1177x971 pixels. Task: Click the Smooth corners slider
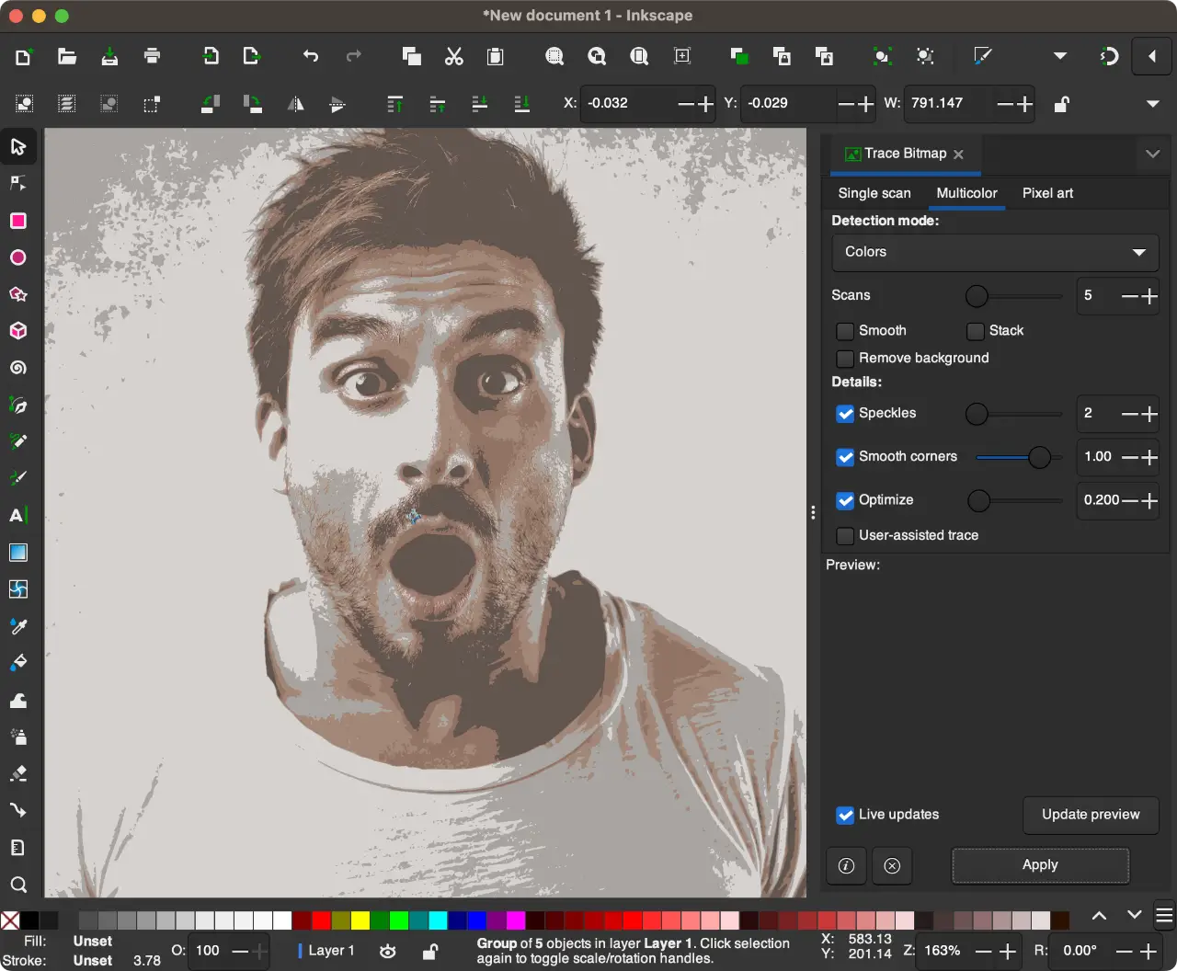point(1018,457)
